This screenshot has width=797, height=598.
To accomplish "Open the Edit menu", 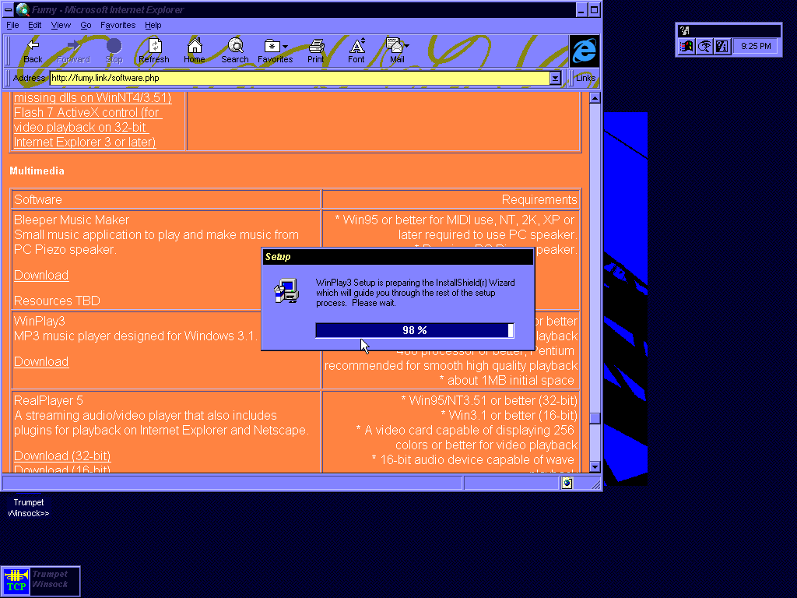I will (34, 25).
